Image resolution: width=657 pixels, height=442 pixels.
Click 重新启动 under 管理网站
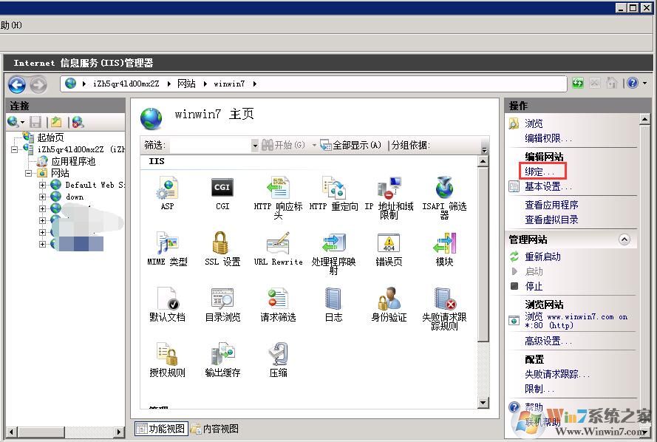[x=542, y=256]
